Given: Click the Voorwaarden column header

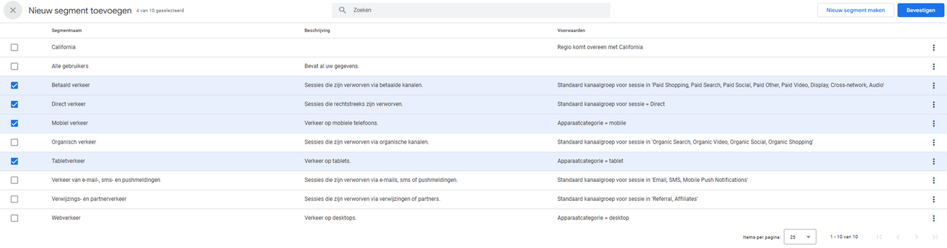Looking at the screenshot, I should pos(571,30).
